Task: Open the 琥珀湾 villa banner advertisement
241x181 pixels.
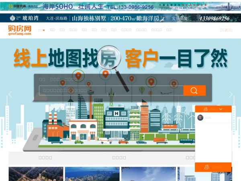Action: click(120, 18)
